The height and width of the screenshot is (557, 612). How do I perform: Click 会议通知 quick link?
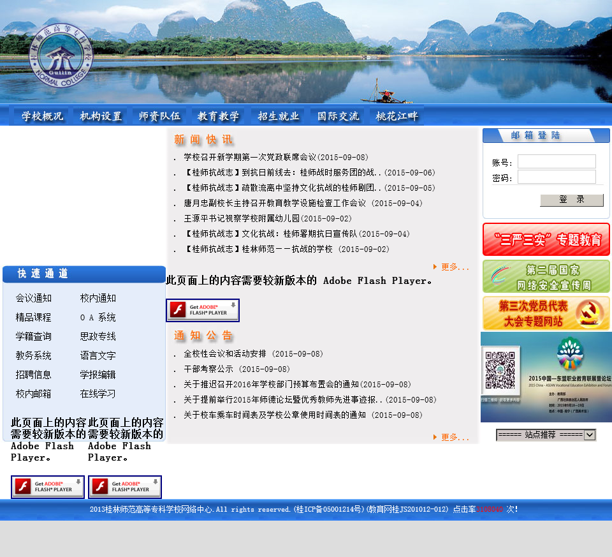click(34, 299)
